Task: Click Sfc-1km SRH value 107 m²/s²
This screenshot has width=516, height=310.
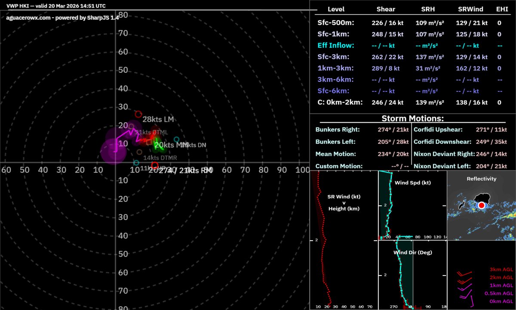Action: (x=430, y=34)
